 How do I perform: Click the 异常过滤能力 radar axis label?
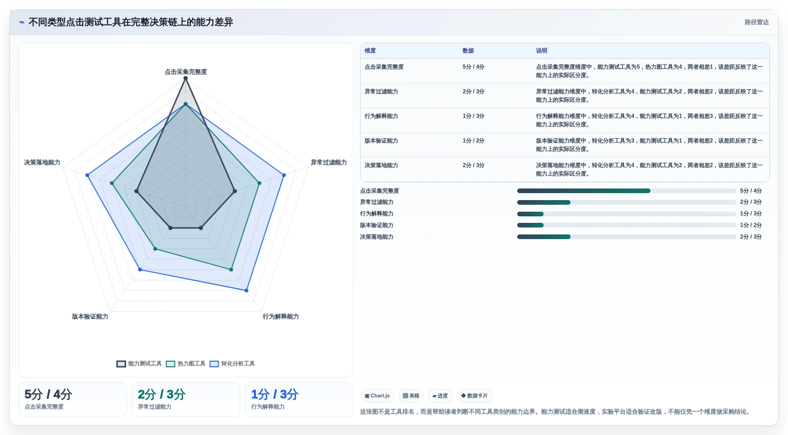tap(329, 162)
